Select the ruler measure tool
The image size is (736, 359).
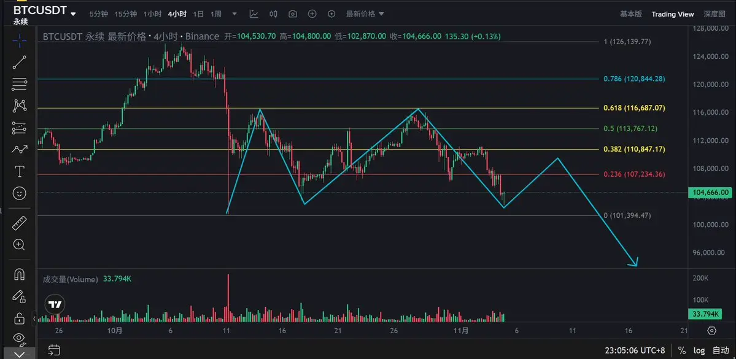[19, 223]
